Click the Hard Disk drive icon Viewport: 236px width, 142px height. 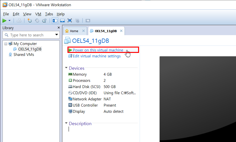[70, 87]
